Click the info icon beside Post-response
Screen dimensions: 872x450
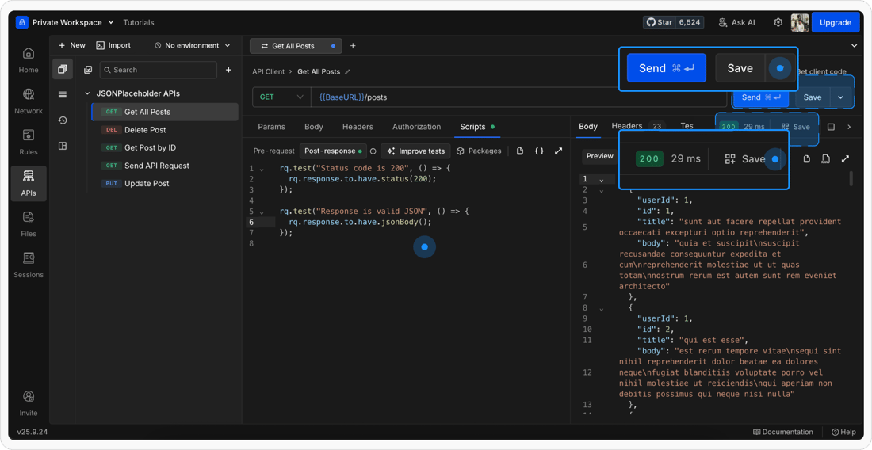tap(373, 151)
